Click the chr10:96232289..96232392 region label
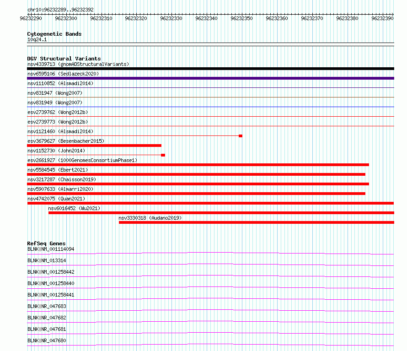The height and width of the screenshot is (351, 407). click(x=60, y=10)
